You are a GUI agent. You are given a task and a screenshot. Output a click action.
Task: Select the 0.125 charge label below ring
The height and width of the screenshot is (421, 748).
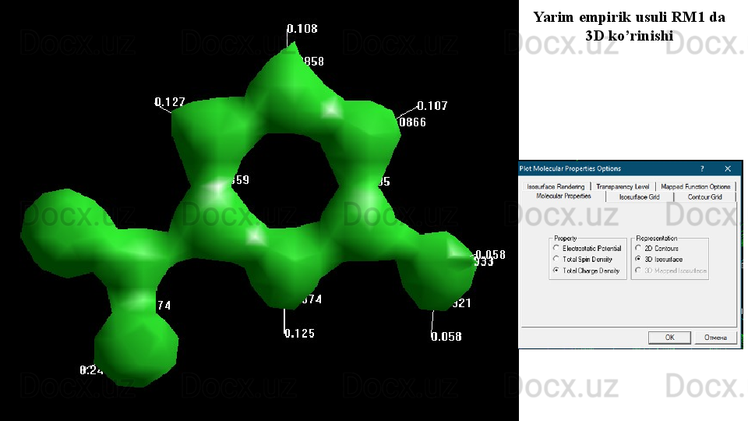click(299, 334)
